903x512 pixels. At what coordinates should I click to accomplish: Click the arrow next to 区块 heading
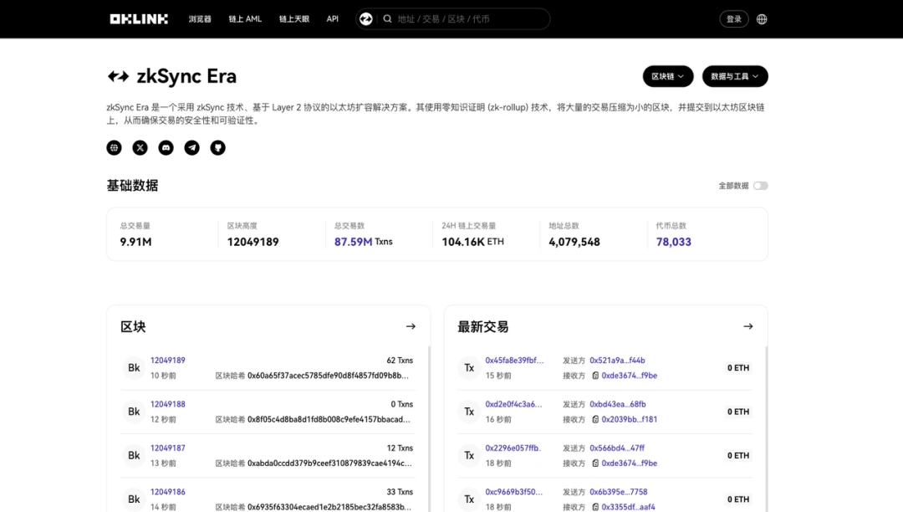411,326
